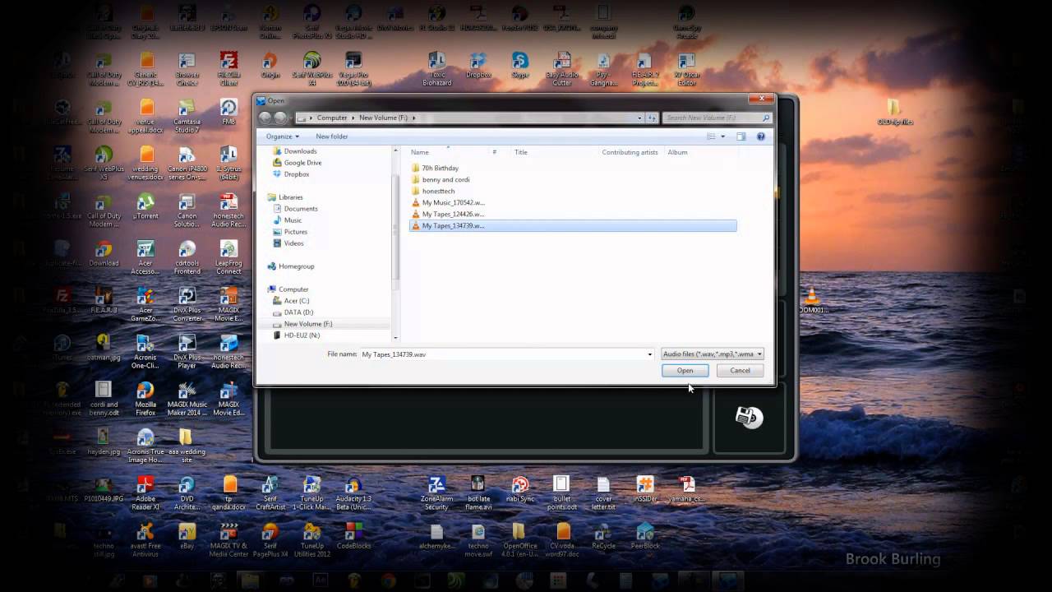Click the save disk icon in the app behind
Viewport: 1052px width, 592px height.
click(x=749, y=417)
